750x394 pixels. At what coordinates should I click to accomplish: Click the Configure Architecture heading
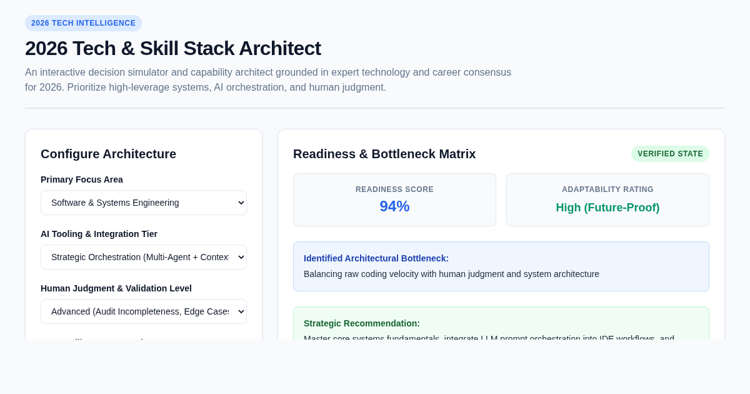pos(108,154)
